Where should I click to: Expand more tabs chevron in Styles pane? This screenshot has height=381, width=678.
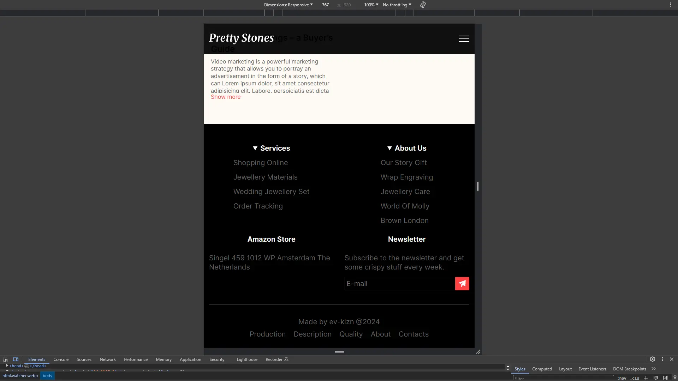(x=654, y=369)
